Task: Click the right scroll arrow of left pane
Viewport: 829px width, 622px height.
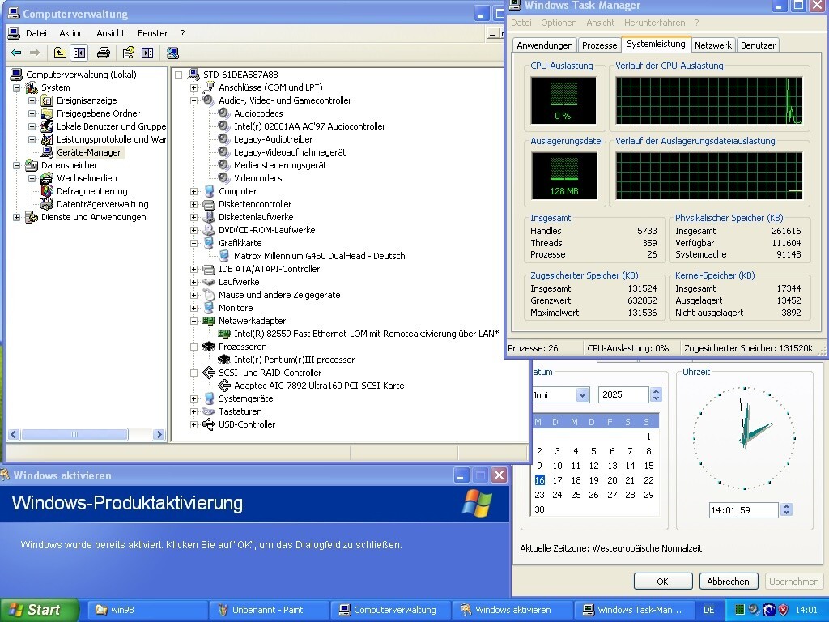Action: 159,435
